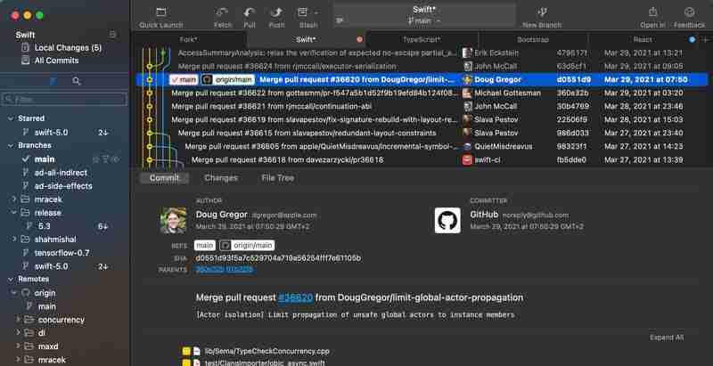Switch to the Bootstrap repository tab

533,39
